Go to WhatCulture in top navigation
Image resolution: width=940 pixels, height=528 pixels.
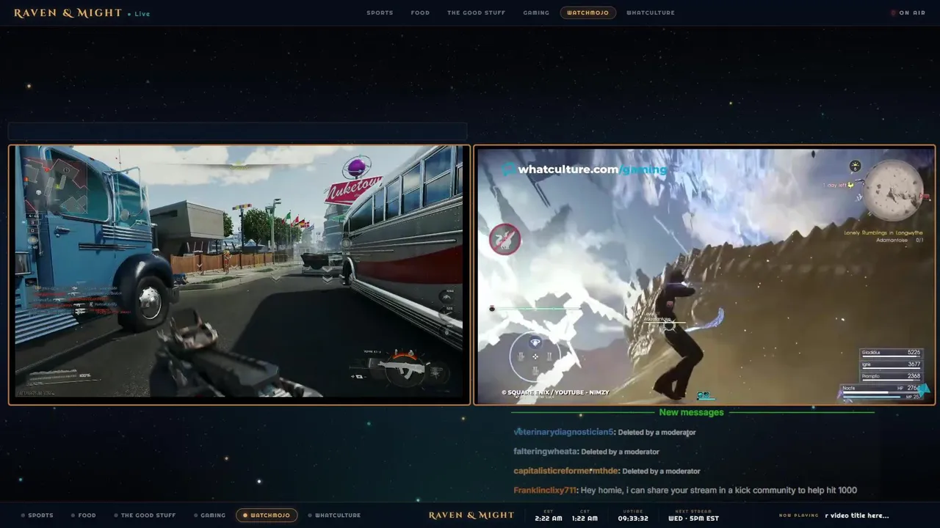point(650,12)
